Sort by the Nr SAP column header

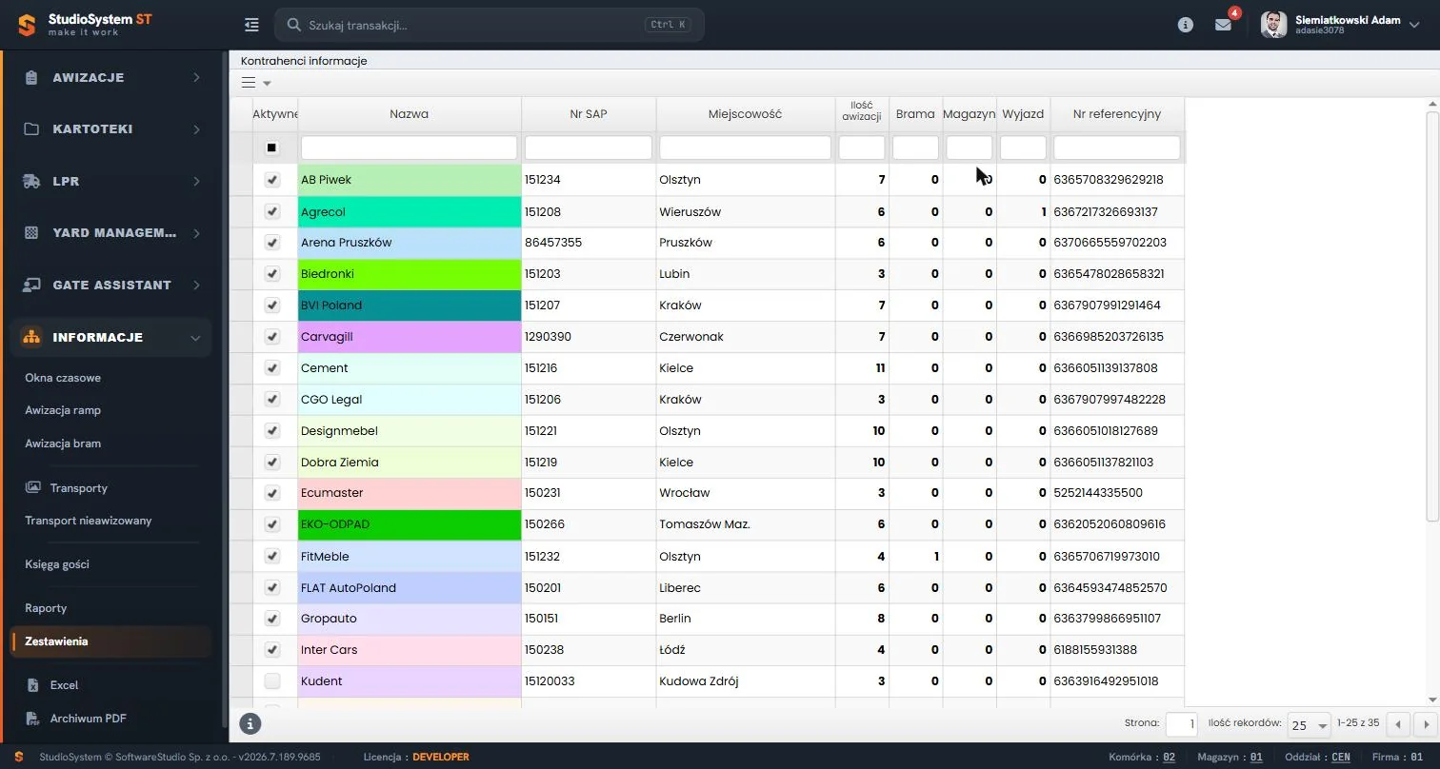589,114
